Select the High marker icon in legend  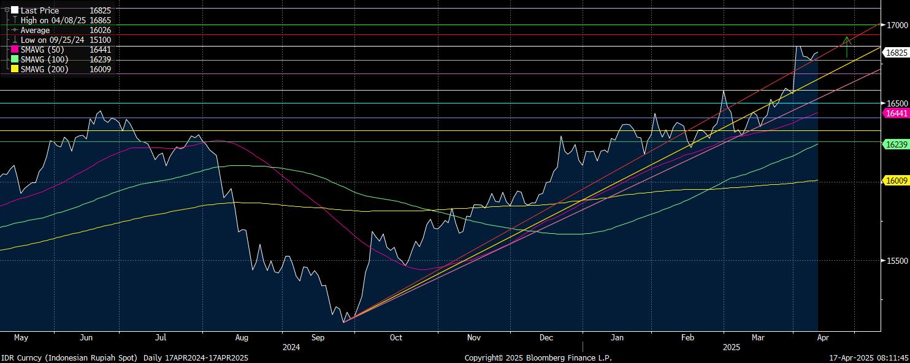click(x=15, y=20)
